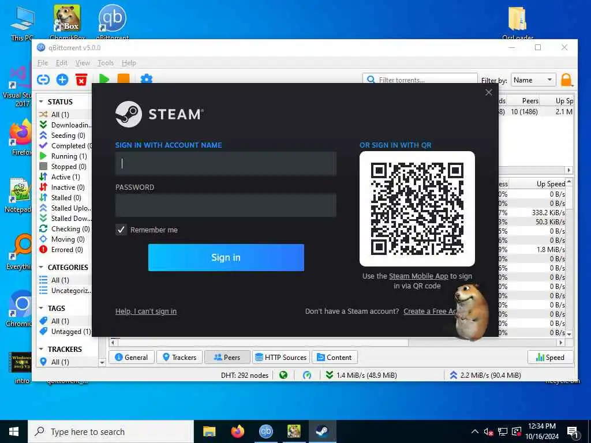Click the alternative speed limits icon

click(x=307, y=375)
